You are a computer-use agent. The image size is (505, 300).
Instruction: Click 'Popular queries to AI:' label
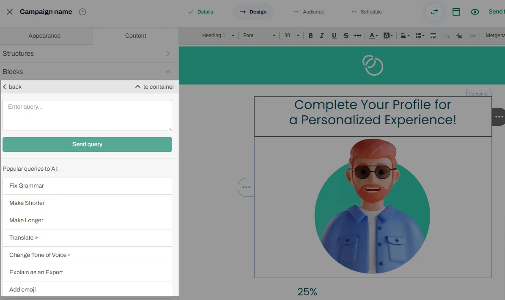coord(30,169)
